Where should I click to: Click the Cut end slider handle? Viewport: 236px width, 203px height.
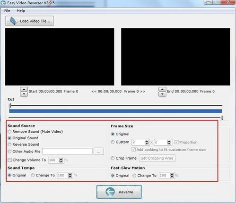(222, 118)
